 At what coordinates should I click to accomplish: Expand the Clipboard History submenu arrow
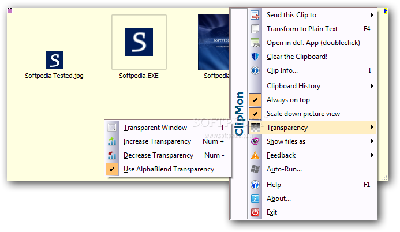tap(372, 86)
